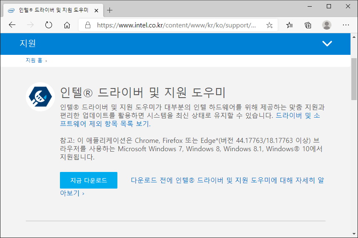The image size is (358, 238).
Task: Click the scrollbar up arrow
Action: (x=354, y=37)
